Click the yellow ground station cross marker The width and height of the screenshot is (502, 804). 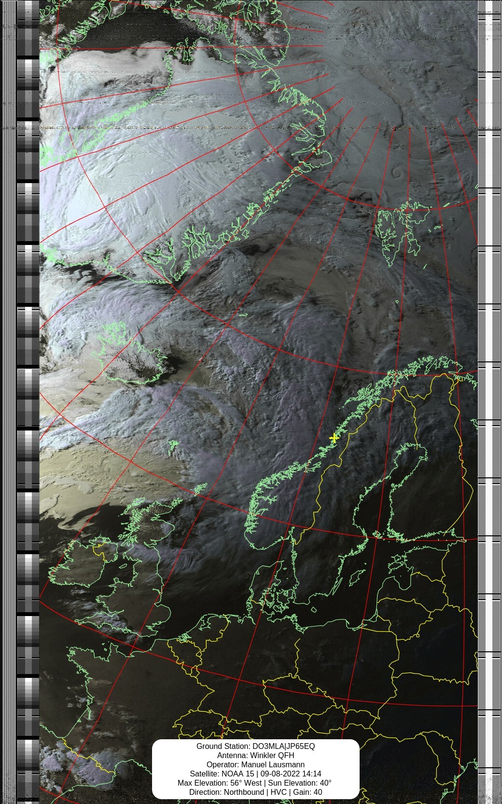pyautogui.click(x=334, y=438)
